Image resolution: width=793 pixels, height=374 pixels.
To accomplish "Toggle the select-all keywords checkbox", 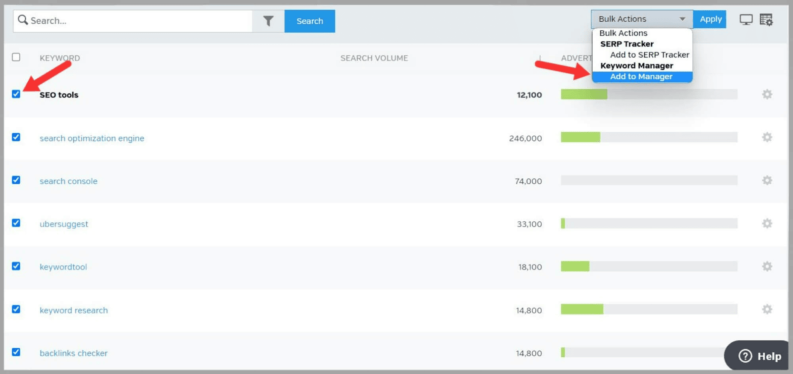I will (x=16, y=57).
